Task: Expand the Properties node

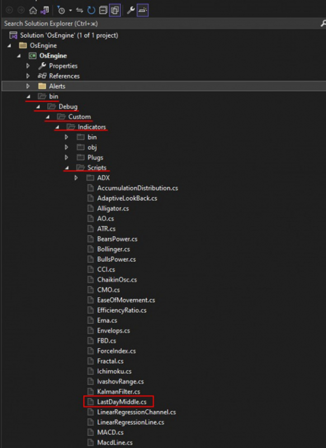Action: (x=28, y=66)
